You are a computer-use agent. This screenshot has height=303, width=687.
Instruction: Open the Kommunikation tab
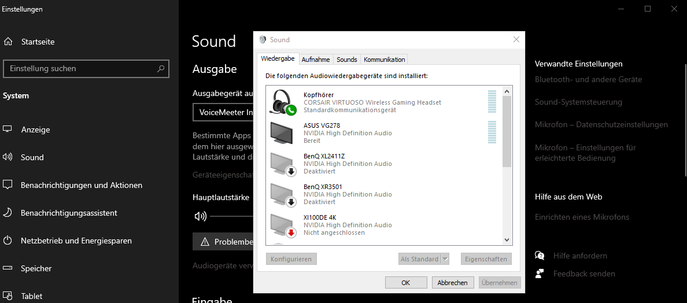(384, 60)
